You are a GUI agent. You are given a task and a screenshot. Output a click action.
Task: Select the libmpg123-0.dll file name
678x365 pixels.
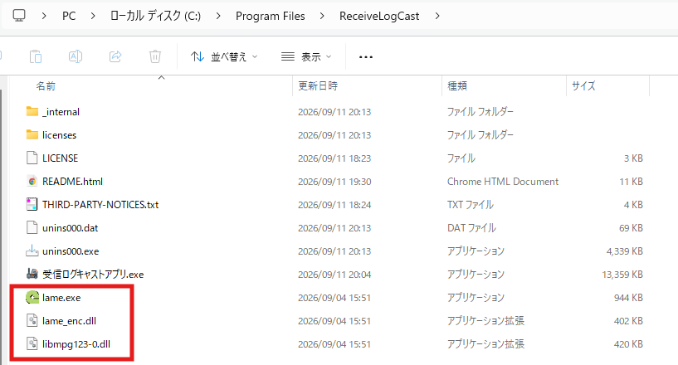click(76, 344)
